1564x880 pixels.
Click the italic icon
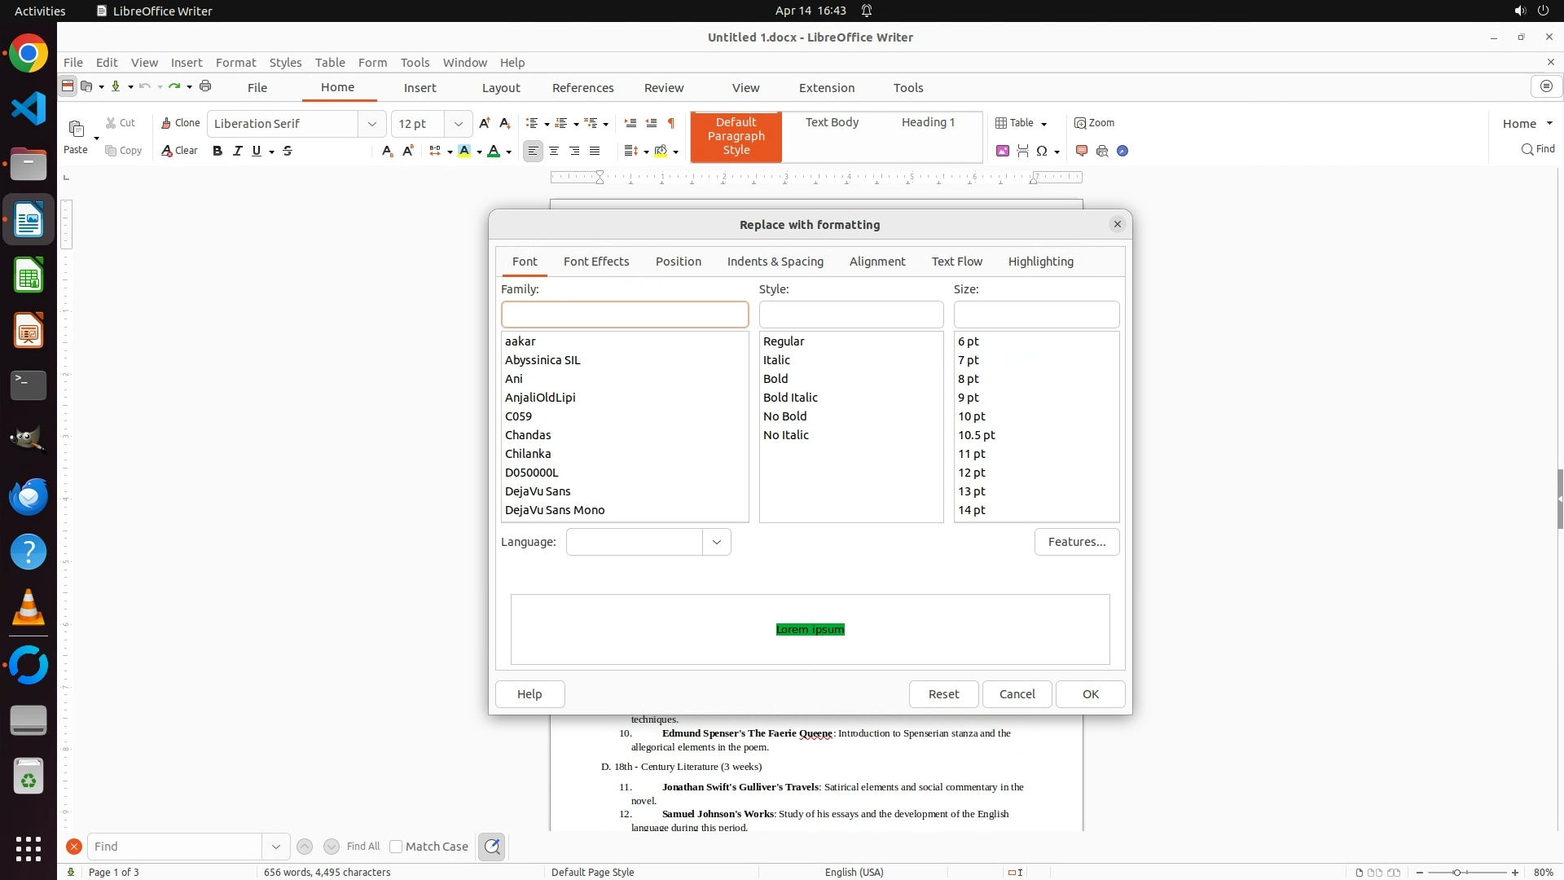click(x=237, y=151)
